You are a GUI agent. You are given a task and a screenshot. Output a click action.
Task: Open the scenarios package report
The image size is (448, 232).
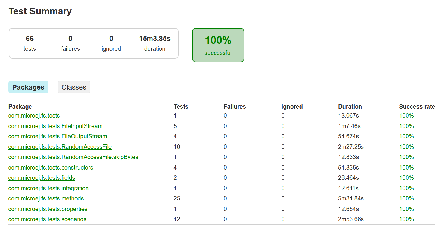47,219
